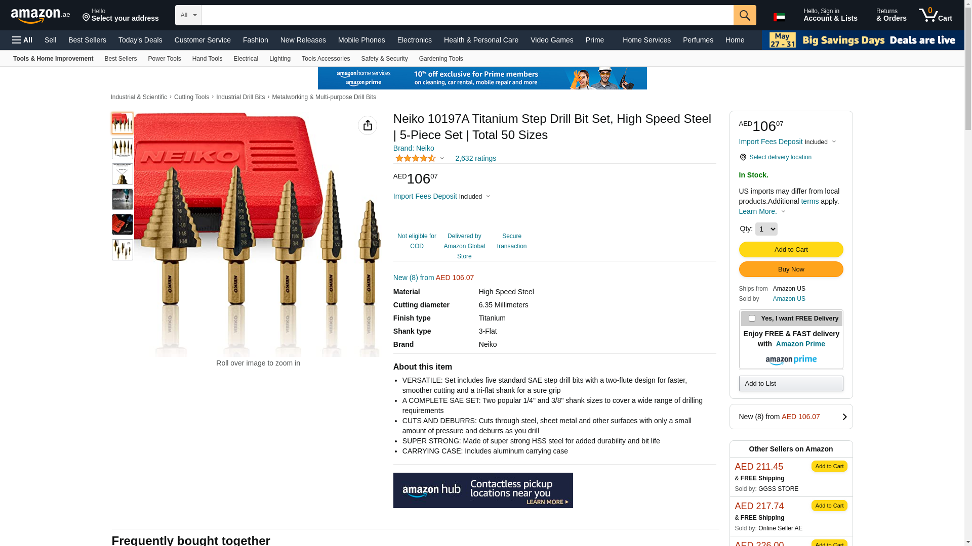Select delivery location pin icon
This screenshot has width=972, height=546.
pyautogui.click(x=743, y=157)
